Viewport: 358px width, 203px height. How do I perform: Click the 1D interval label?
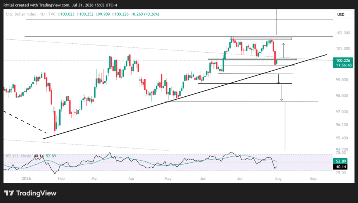point(42,14)
